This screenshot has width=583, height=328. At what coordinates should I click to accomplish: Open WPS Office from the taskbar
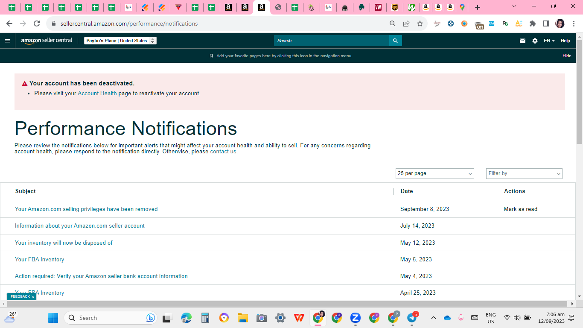(x=299, y=318)
